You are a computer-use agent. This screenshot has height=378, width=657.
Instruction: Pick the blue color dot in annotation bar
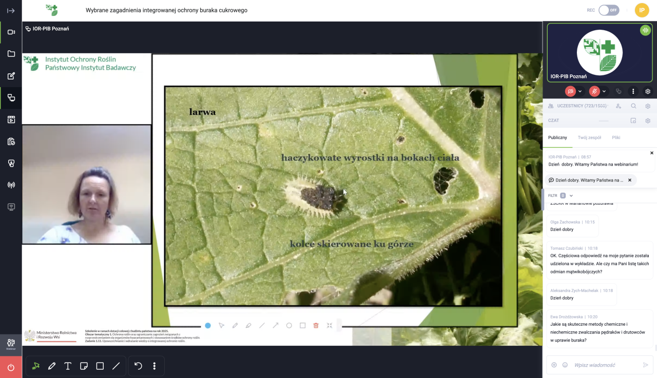(x=208, y=325)
